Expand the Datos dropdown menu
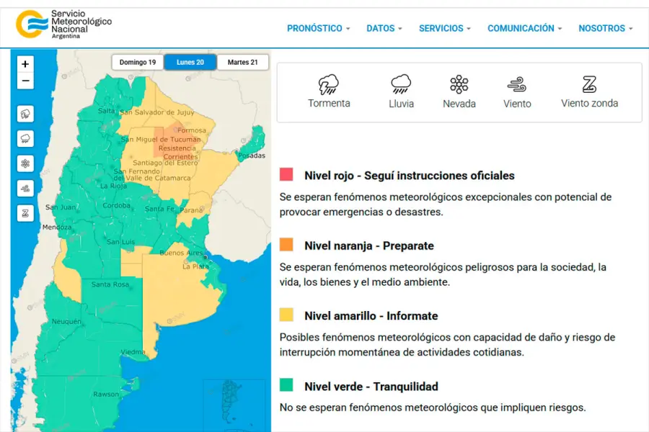Screen dimensions: 649x432 pyautogui.click(x=384, y=28)
